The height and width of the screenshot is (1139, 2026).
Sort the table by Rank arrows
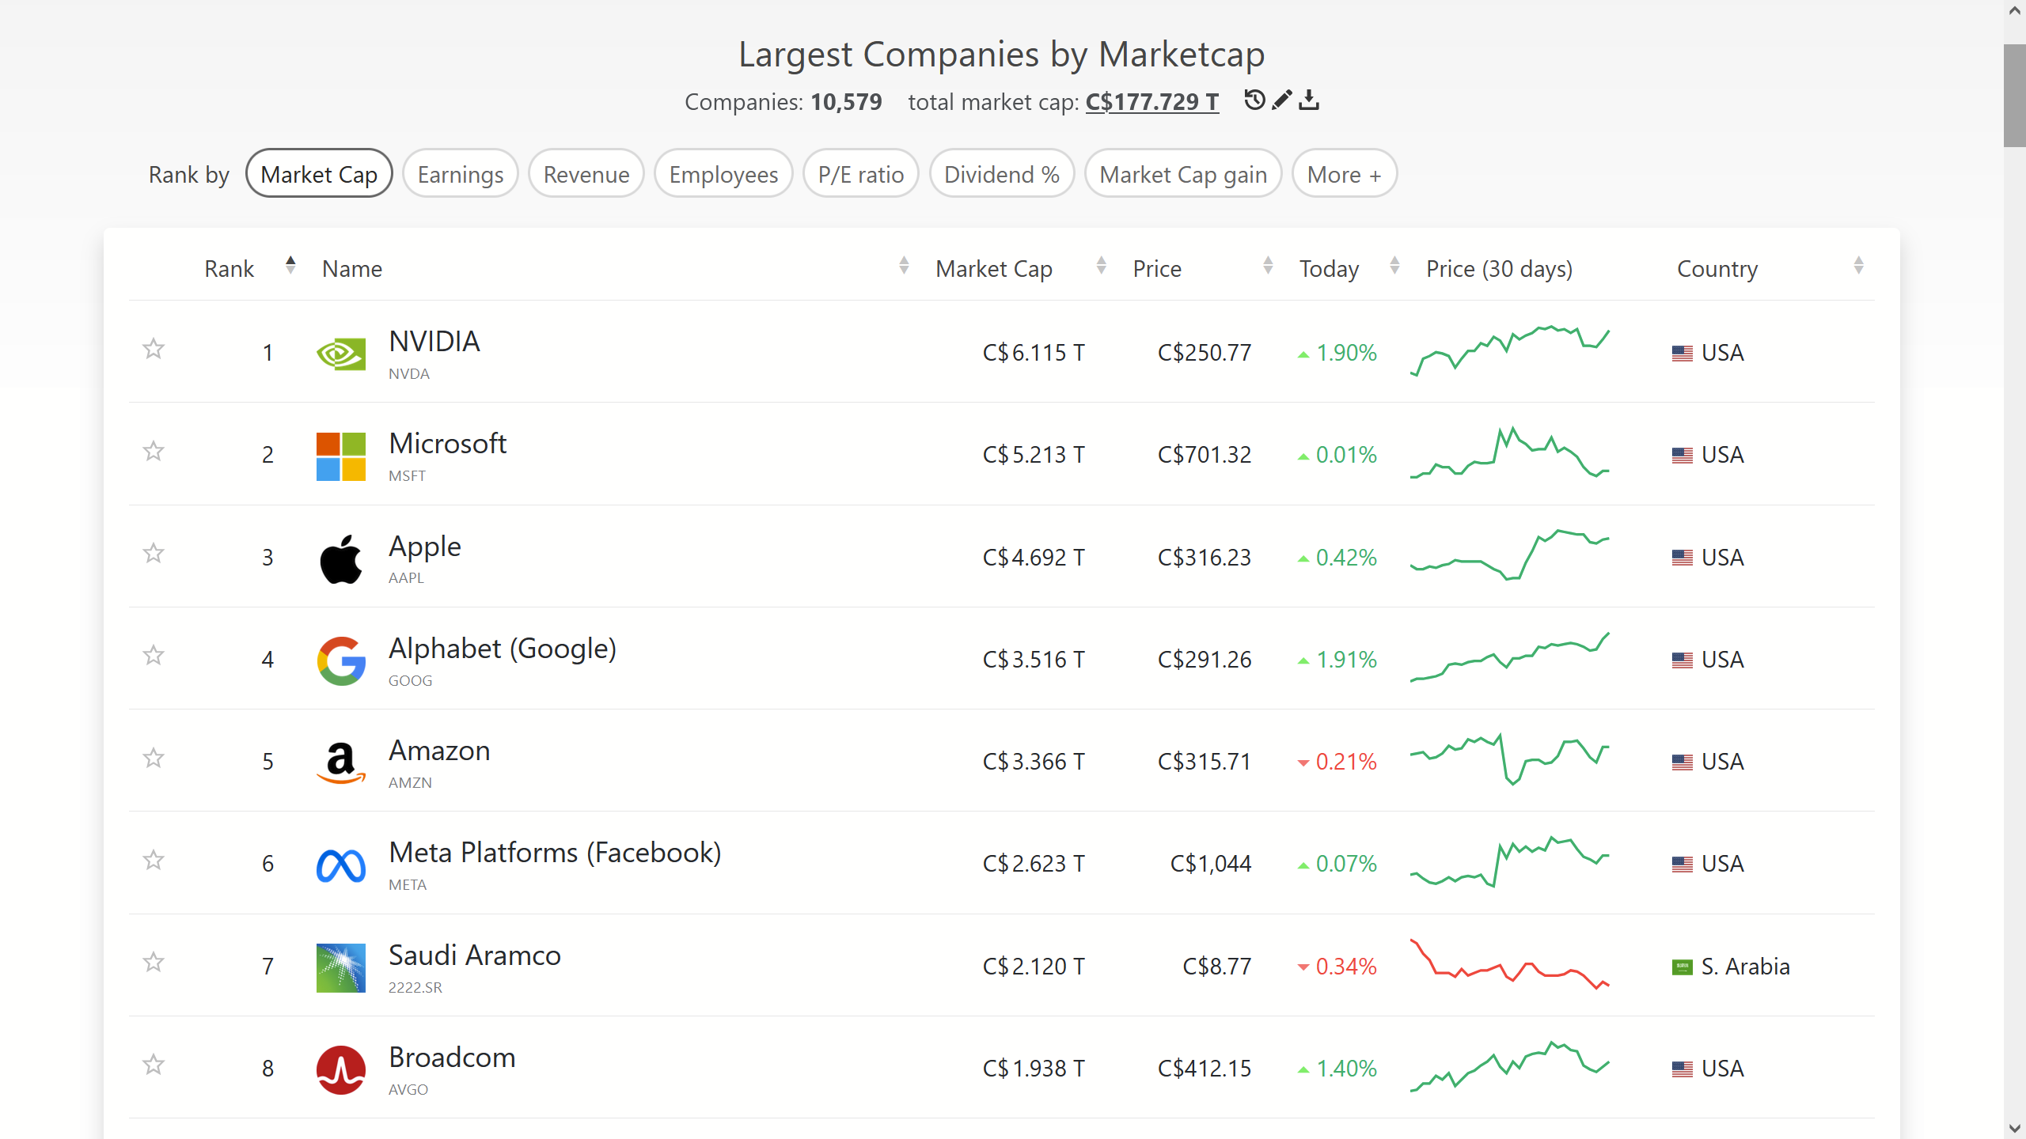[290, 266]
